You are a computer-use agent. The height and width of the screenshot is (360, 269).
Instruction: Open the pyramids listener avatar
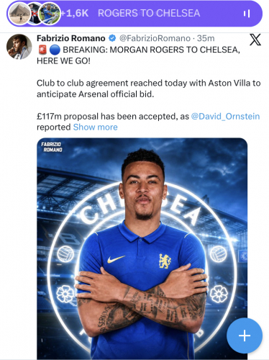coord(19,14)
